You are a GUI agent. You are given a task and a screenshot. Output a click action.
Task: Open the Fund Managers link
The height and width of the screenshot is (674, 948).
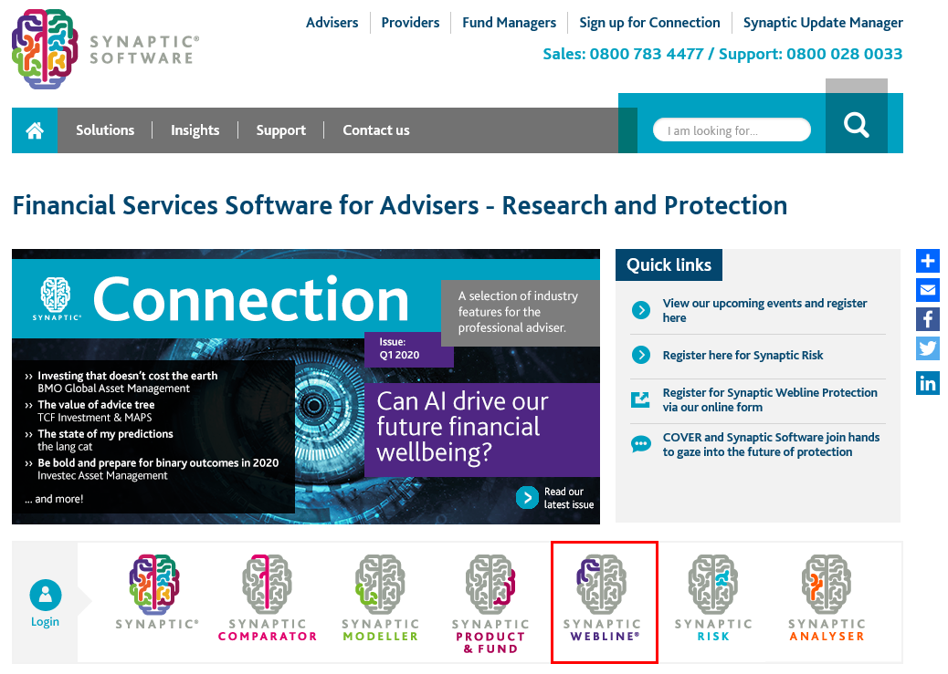(509, 23)
